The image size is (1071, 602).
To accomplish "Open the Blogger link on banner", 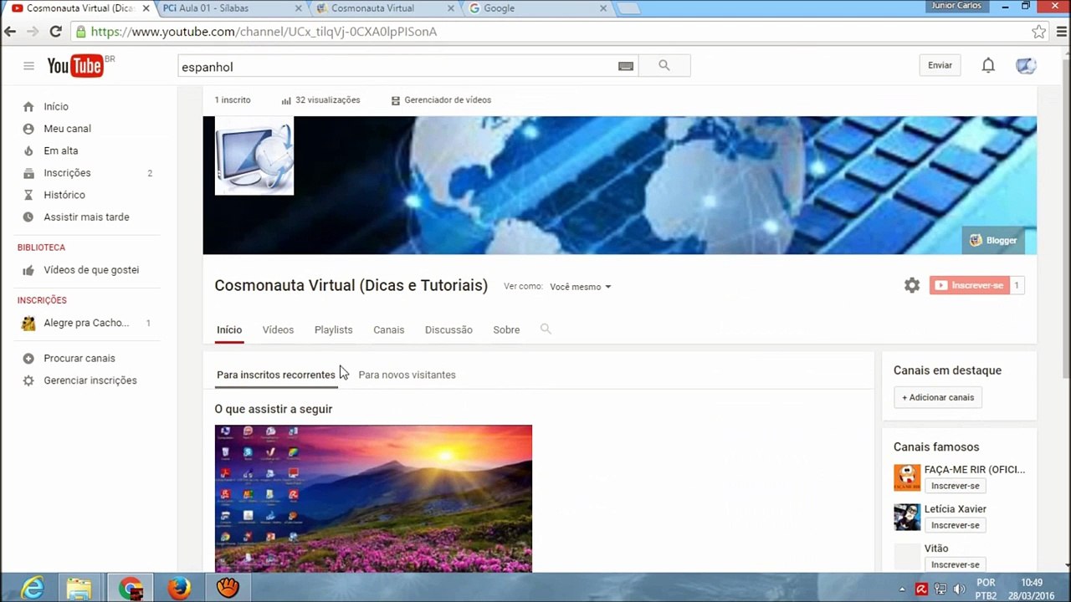I will pyautogui.click(x=993, y=240).
